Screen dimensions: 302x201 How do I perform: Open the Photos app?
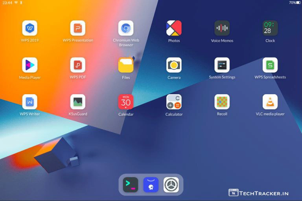tap(174, 28)
